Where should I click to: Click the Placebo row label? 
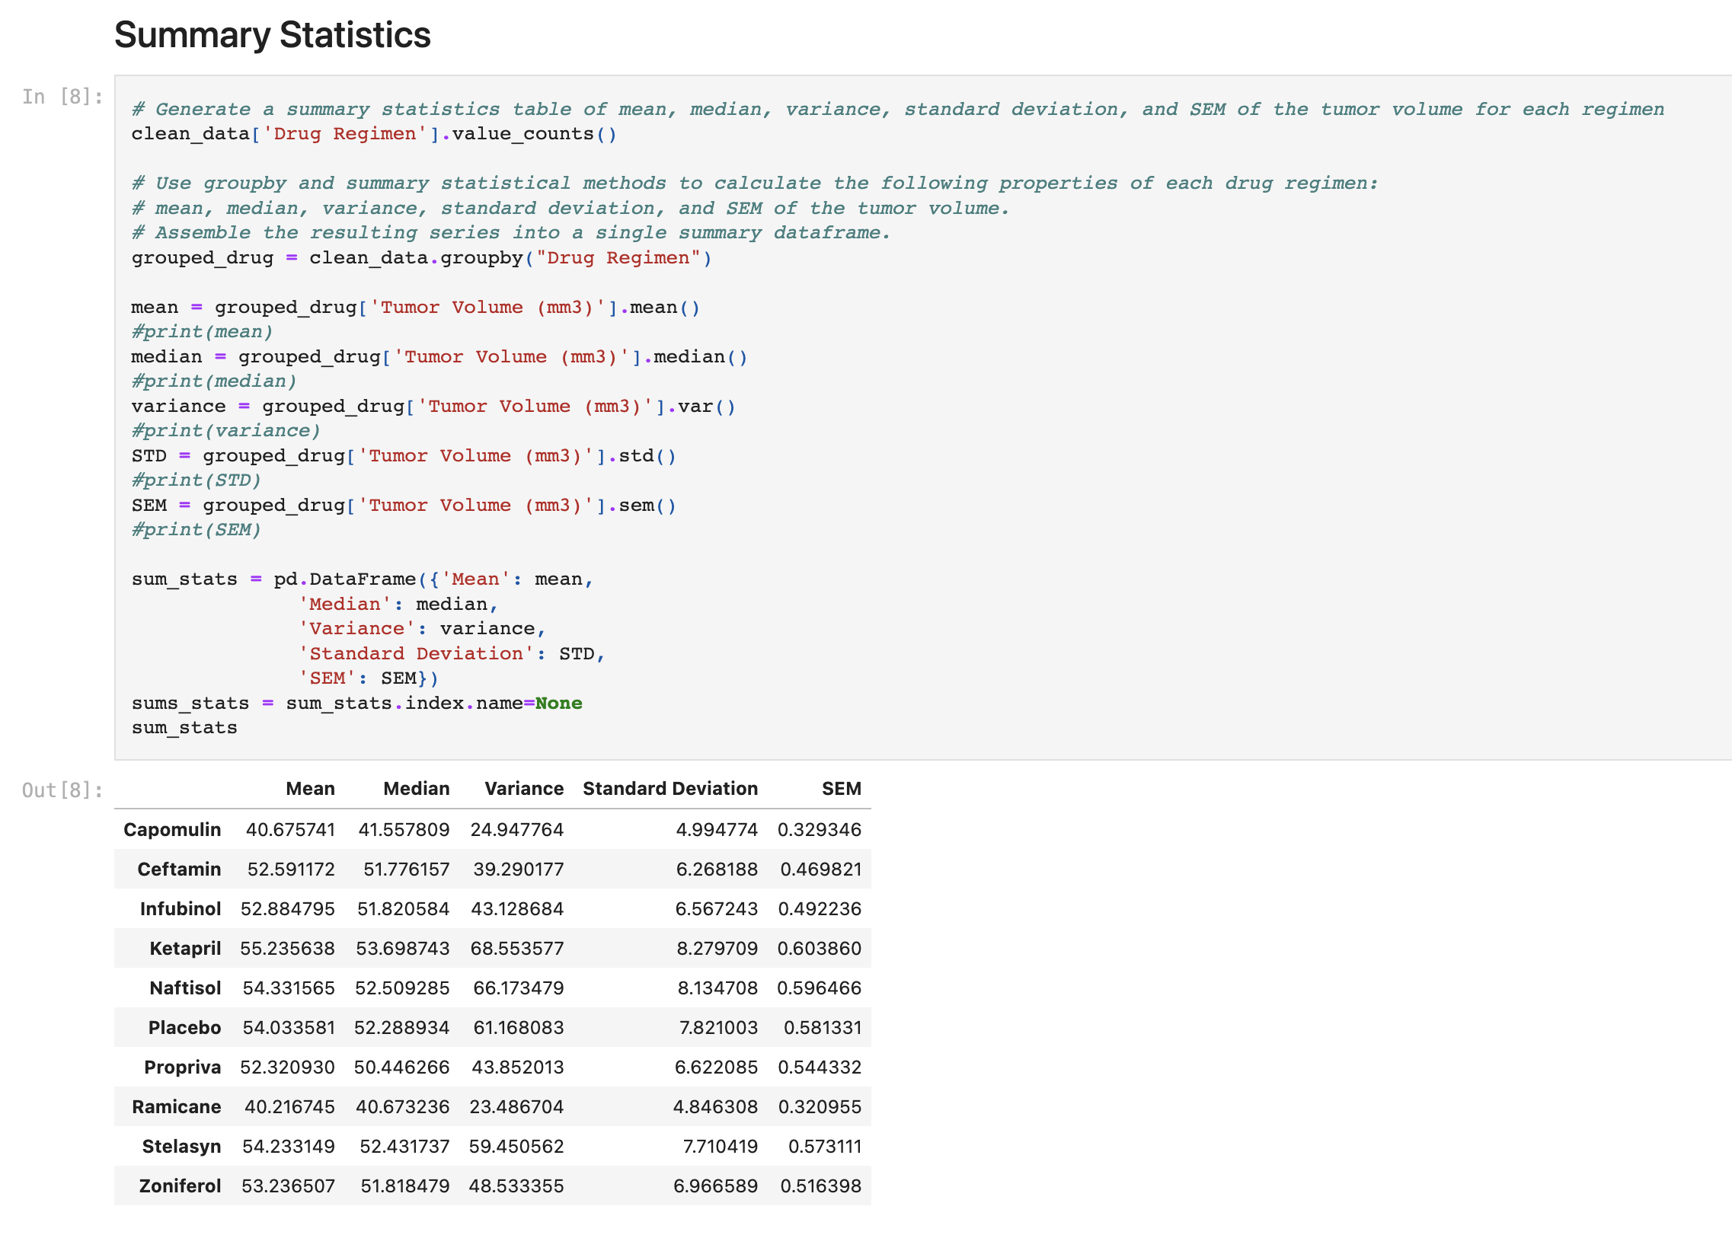(184, 1028)
